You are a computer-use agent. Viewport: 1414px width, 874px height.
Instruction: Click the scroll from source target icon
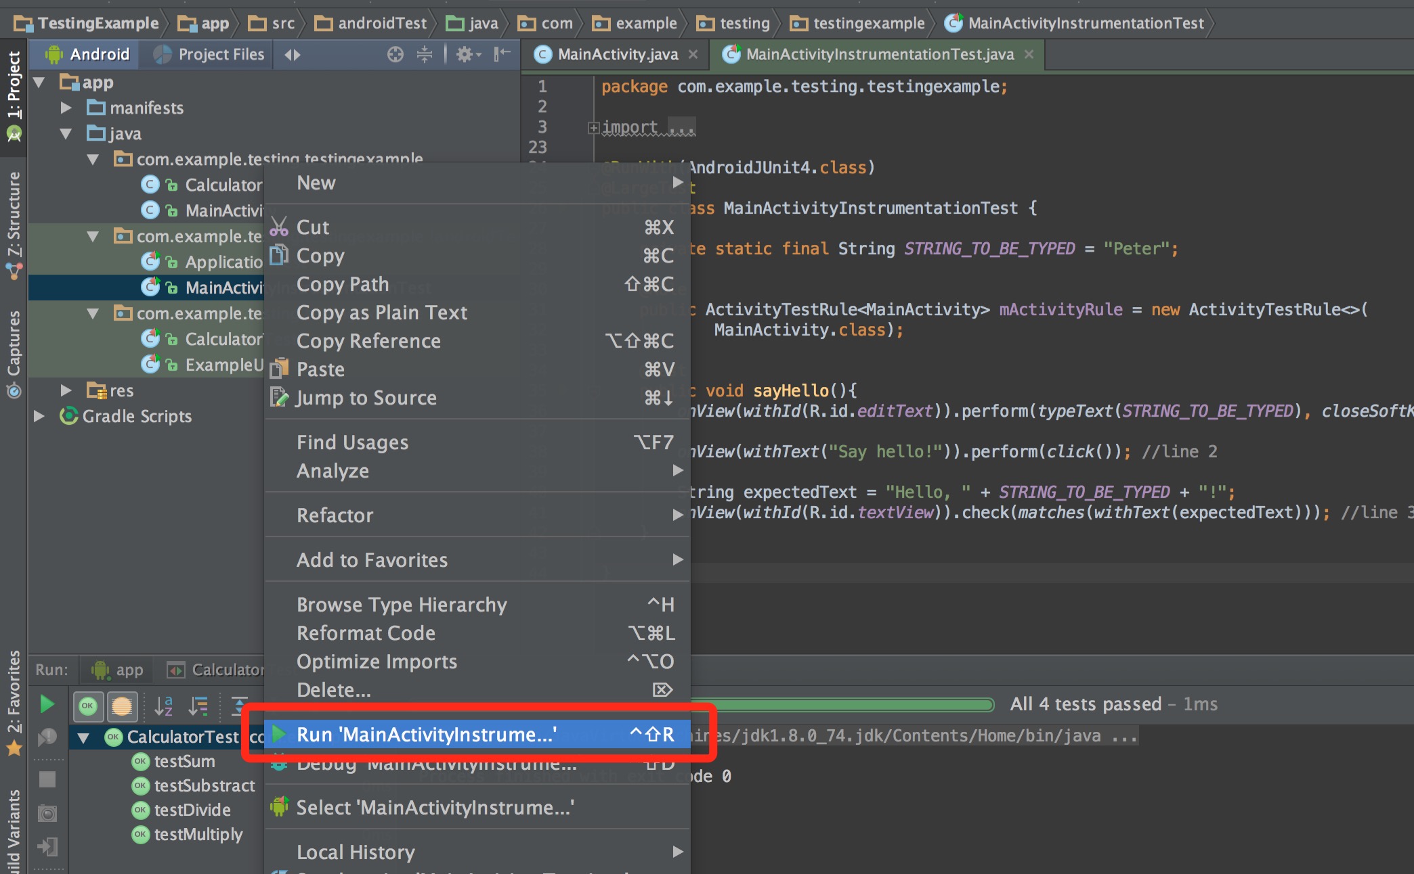coord(395,54)
